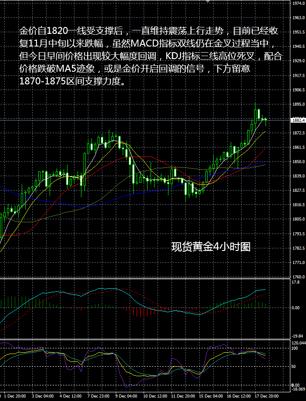
Task: Click time axis label 16 Dec 12:00
Action: point(239,396)
